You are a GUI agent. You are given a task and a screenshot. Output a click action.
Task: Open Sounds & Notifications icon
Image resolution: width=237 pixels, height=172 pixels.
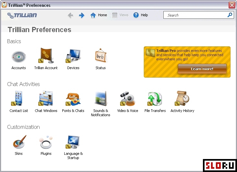[101, 98]
